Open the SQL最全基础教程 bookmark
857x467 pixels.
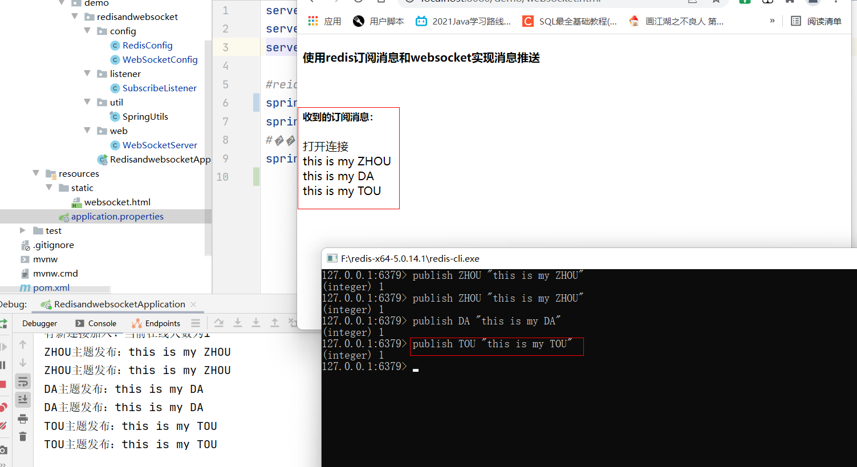point(570,21)
